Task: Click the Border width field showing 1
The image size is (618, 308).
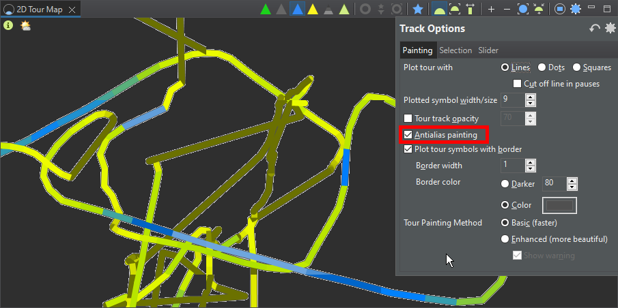Action: coord(513,165)
